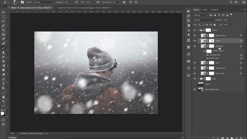Switch to the Paths tab
The image size is (247, 139).
click(x=205, y=10)
